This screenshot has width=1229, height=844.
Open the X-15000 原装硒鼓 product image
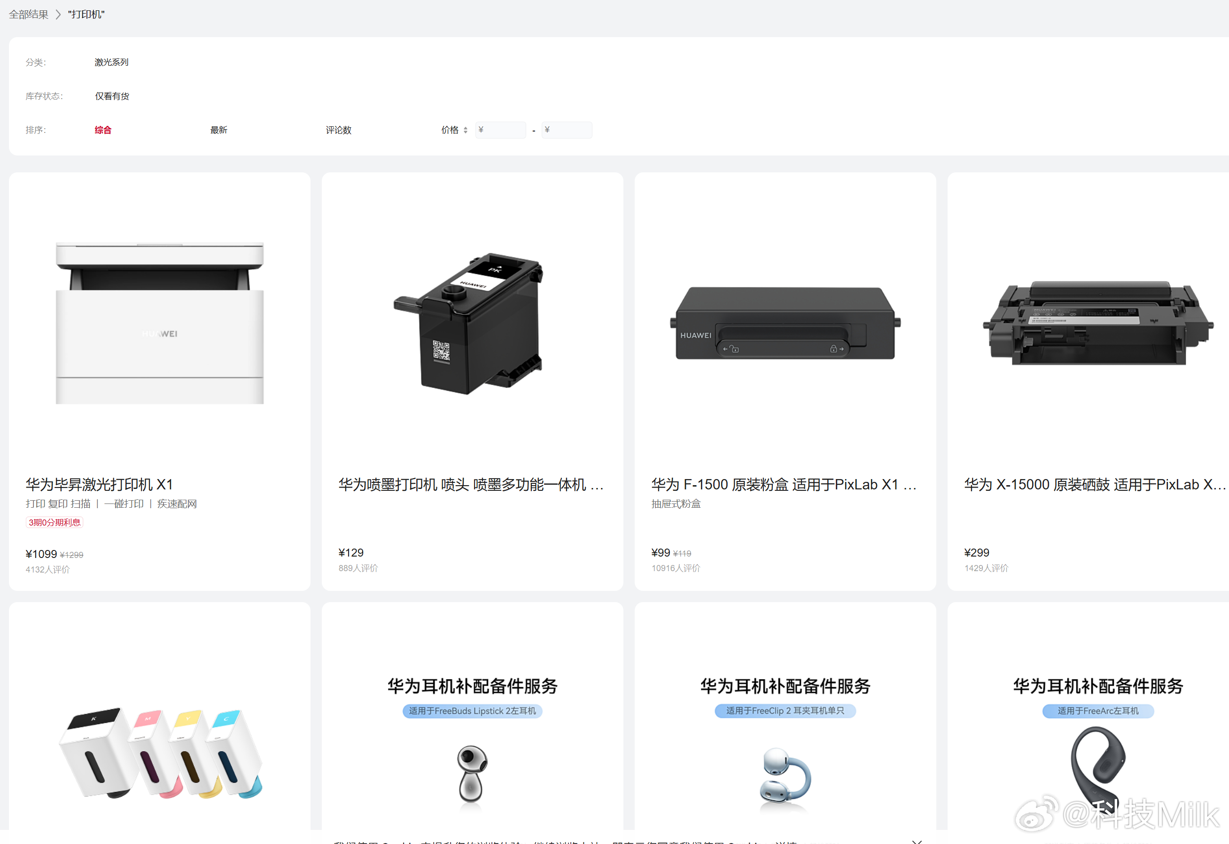coord(1098,323)
